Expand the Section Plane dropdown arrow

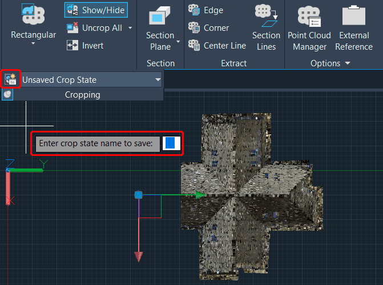click(x=178, y=42)
